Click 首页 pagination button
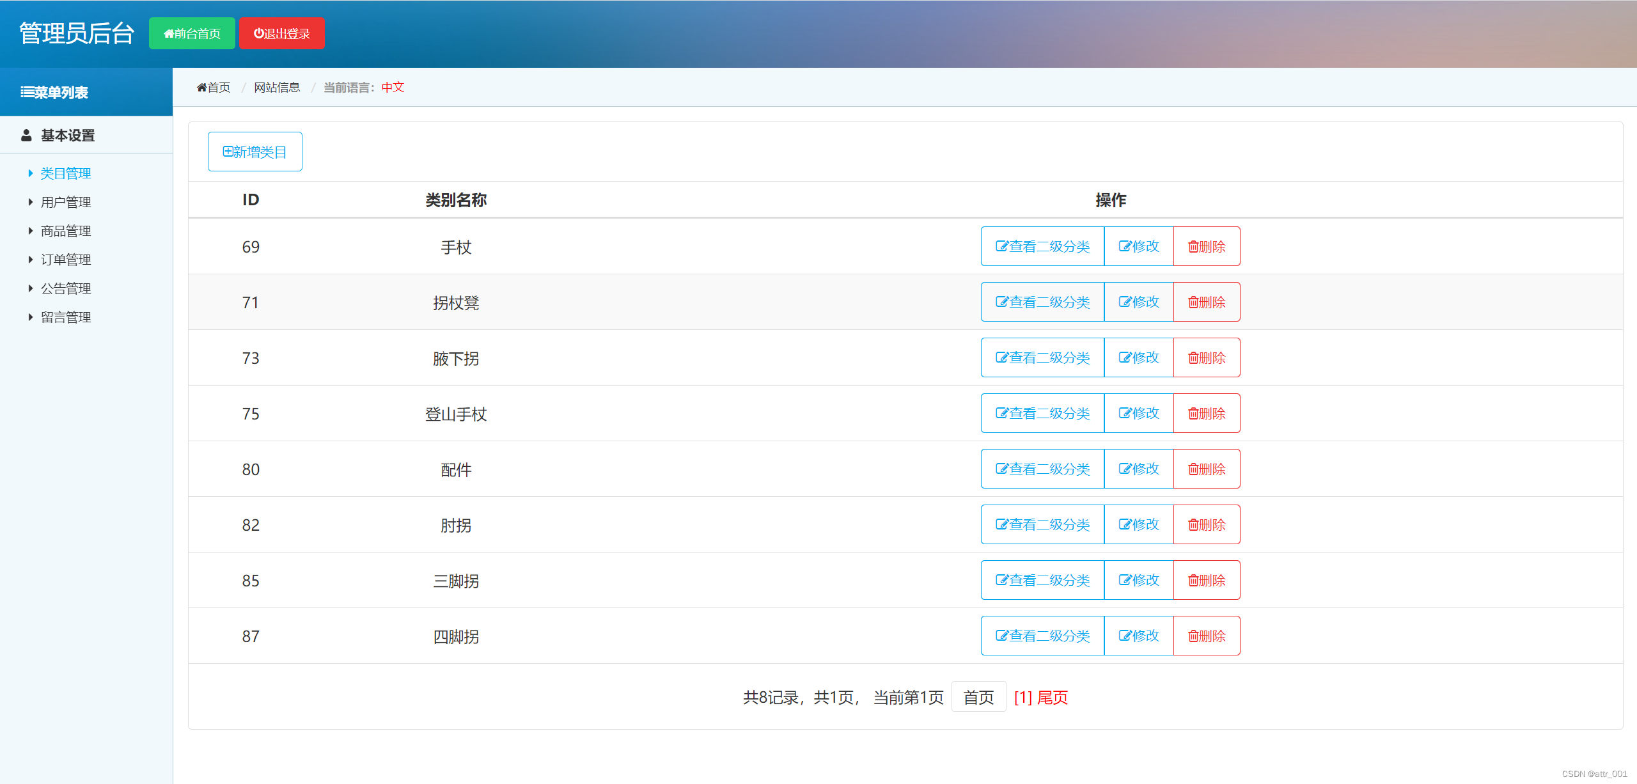 978,697
